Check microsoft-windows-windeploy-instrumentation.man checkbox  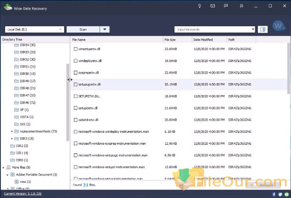click(76, 132)
